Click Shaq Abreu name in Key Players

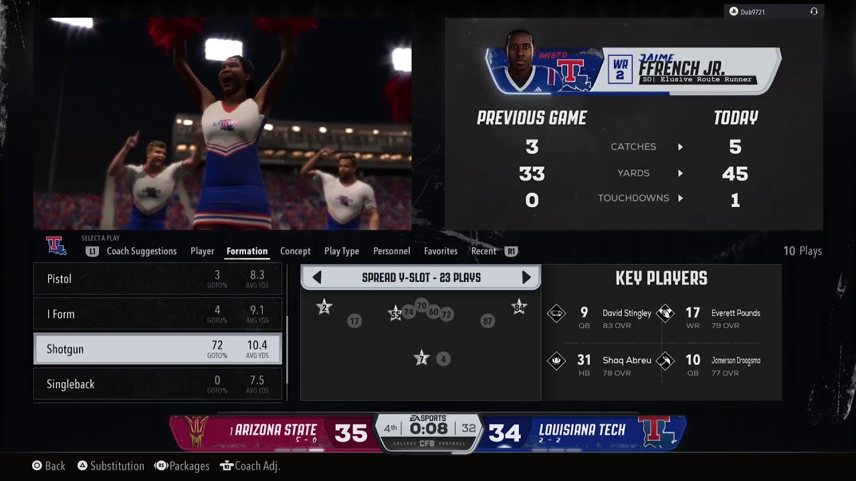(x=627, y=361)
